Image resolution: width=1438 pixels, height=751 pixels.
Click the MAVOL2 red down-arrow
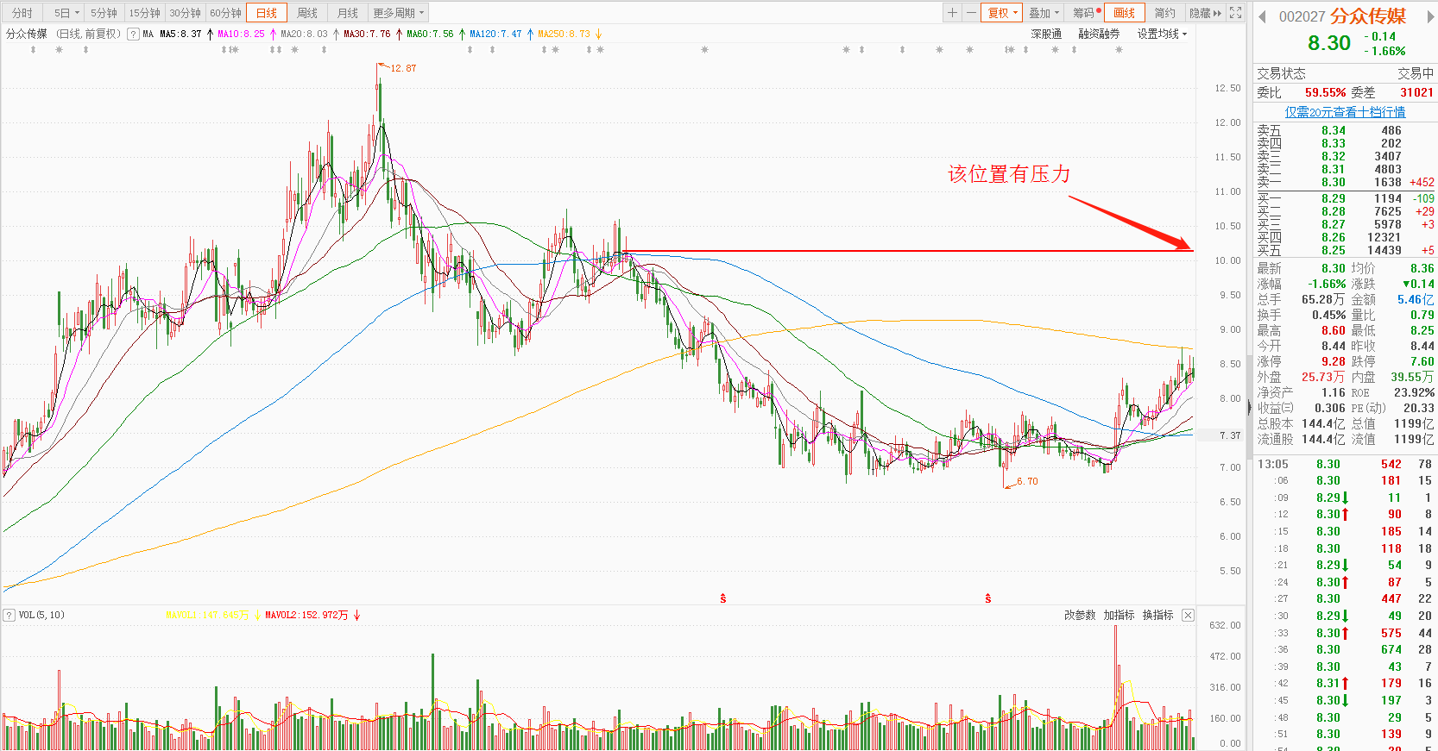(x=356, y=615)
